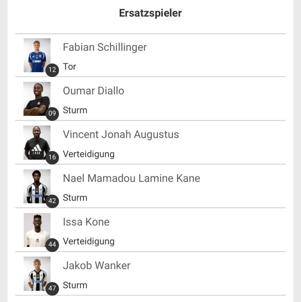View Vincent Jonah Augustus's photo
This screenshot has width=301, height=302.
(x=37, y=142)
